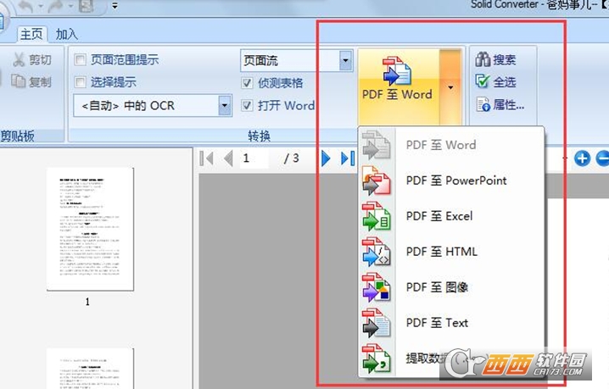The height and width of the screenshot is (389, 609).
Task: Switch to the 主页 ribbon tab
Action: coord(31,34)
